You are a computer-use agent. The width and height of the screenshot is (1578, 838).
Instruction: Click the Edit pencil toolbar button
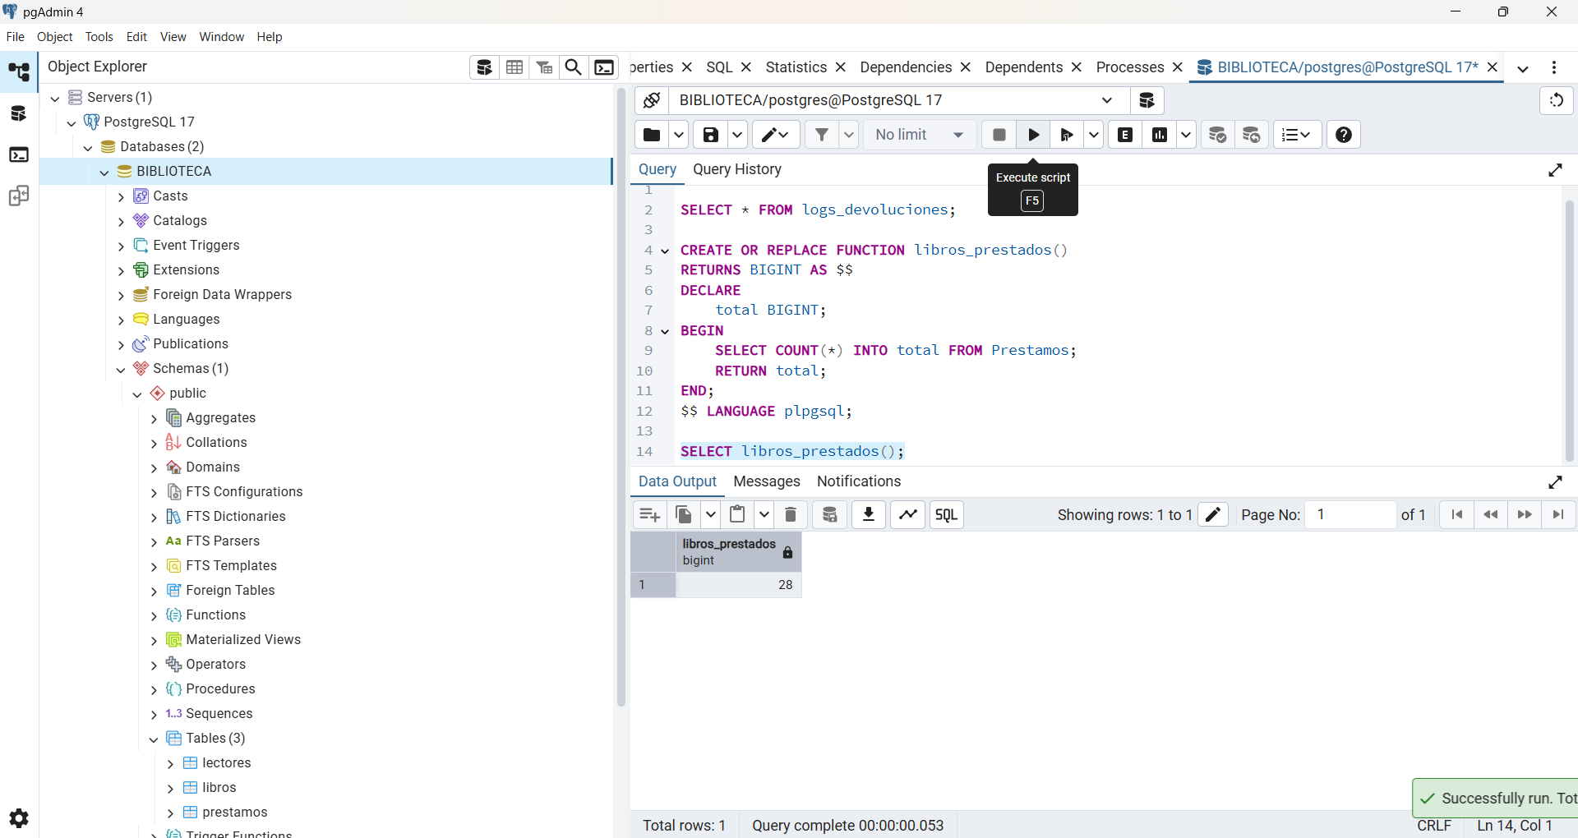pos(776,135)
